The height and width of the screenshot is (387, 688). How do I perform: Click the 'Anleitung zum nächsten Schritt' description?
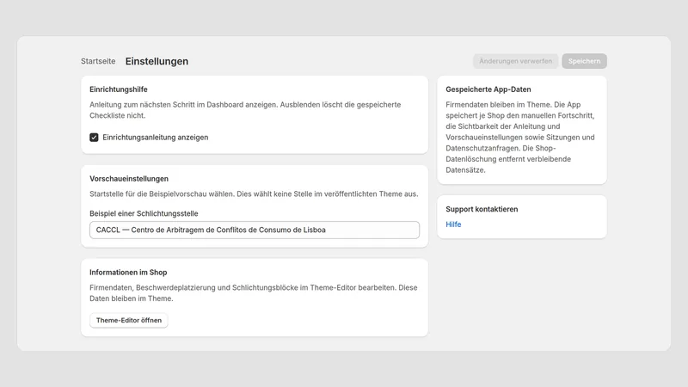(245, 110)
